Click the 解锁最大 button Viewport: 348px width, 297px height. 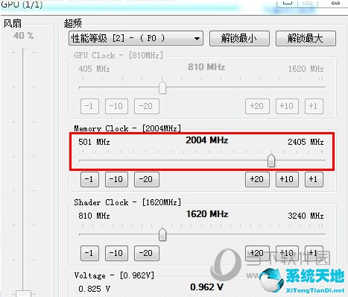pyautogui.click(x=306, y=38)
